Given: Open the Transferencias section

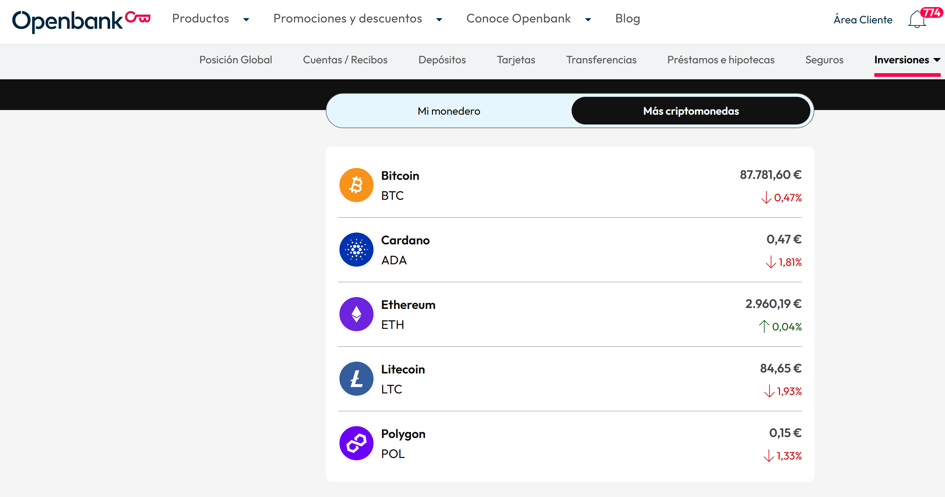Looking at the screenshot, I should pyautogui.click(x=601, y=60).
